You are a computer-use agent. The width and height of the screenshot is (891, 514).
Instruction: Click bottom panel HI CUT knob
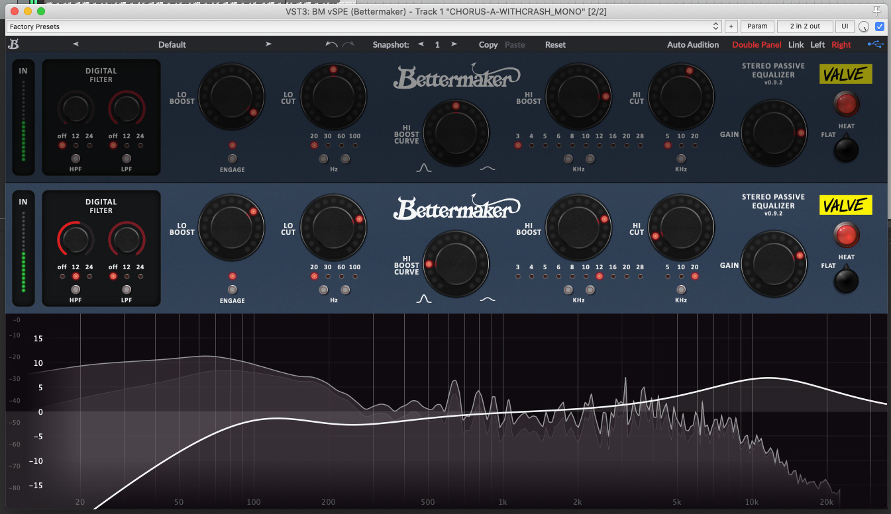681,228
